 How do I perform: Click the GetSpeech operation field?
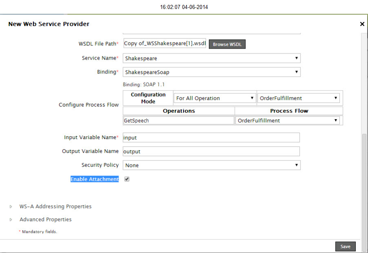click(x=179, y=120)
